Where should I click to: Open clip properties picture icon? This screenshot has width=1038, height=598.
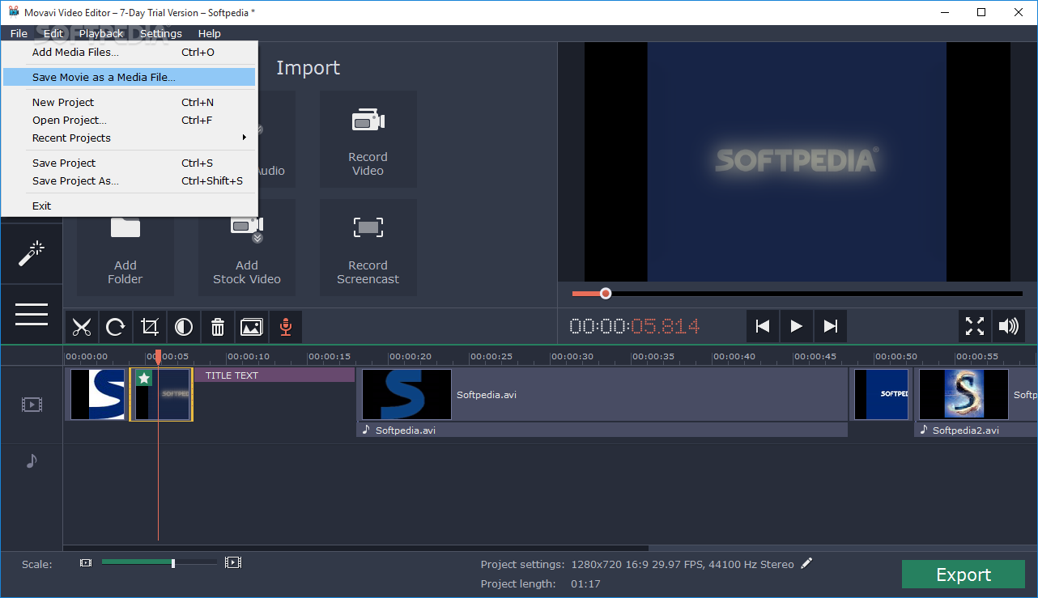point(252,327)
